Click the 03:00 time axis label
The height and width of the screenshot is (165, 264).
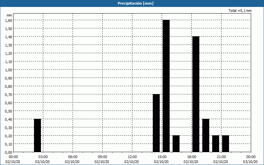tap(43, 157)
